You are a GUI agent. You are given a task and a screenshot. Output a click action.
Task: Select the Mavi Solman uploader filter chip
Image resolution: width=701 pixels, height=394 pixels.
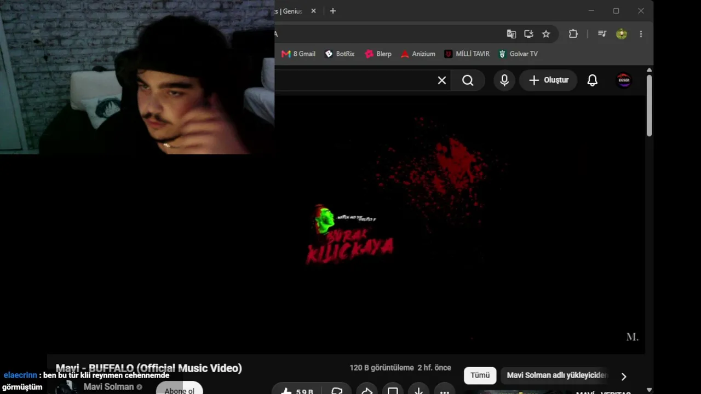click(x=556, y=375)
